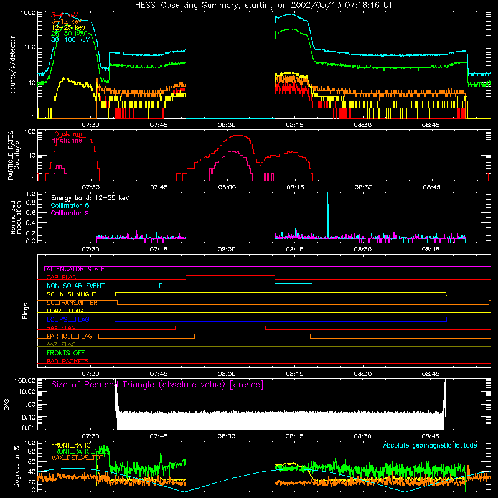Click the GAP_FLAG label
The height and width of the screenshot is (498, 498).
[x=61, y=277]
